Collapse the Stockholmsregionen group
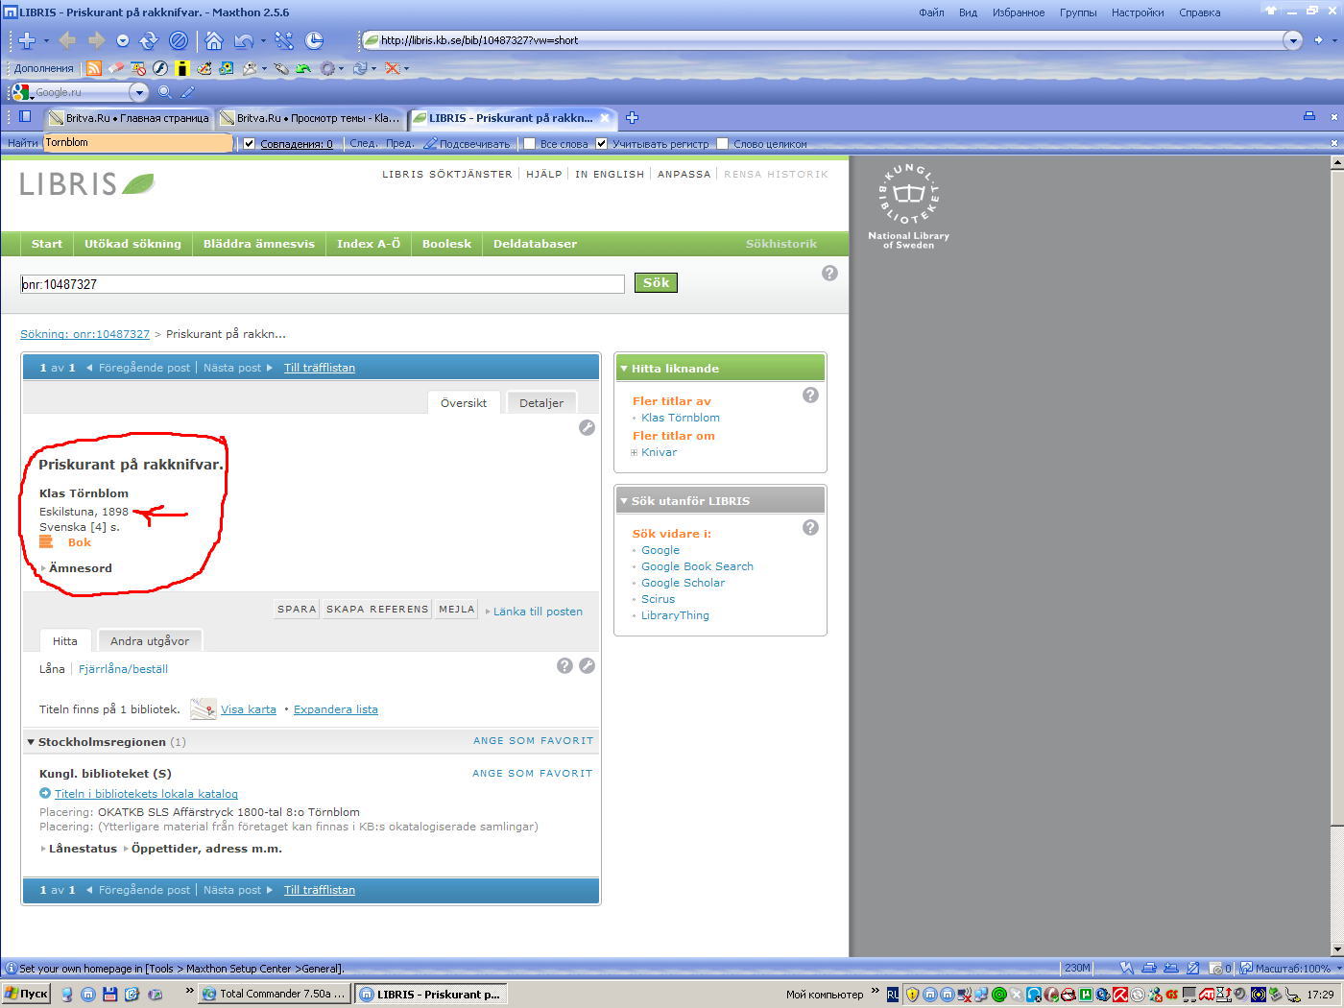This screenshot has width=1344, height=1008. click(x=31, y=742)
